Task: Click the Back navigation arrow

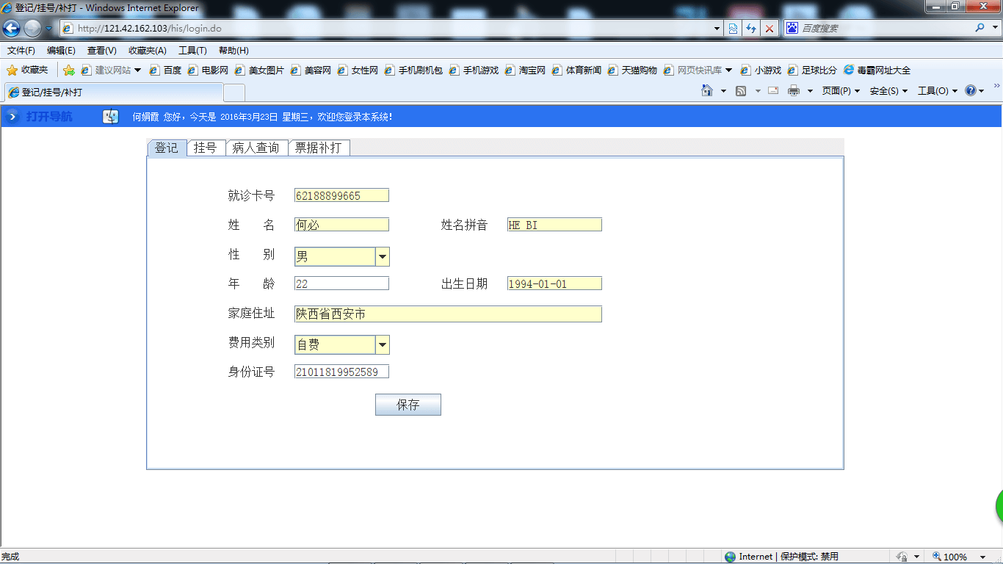Action: 11,28
